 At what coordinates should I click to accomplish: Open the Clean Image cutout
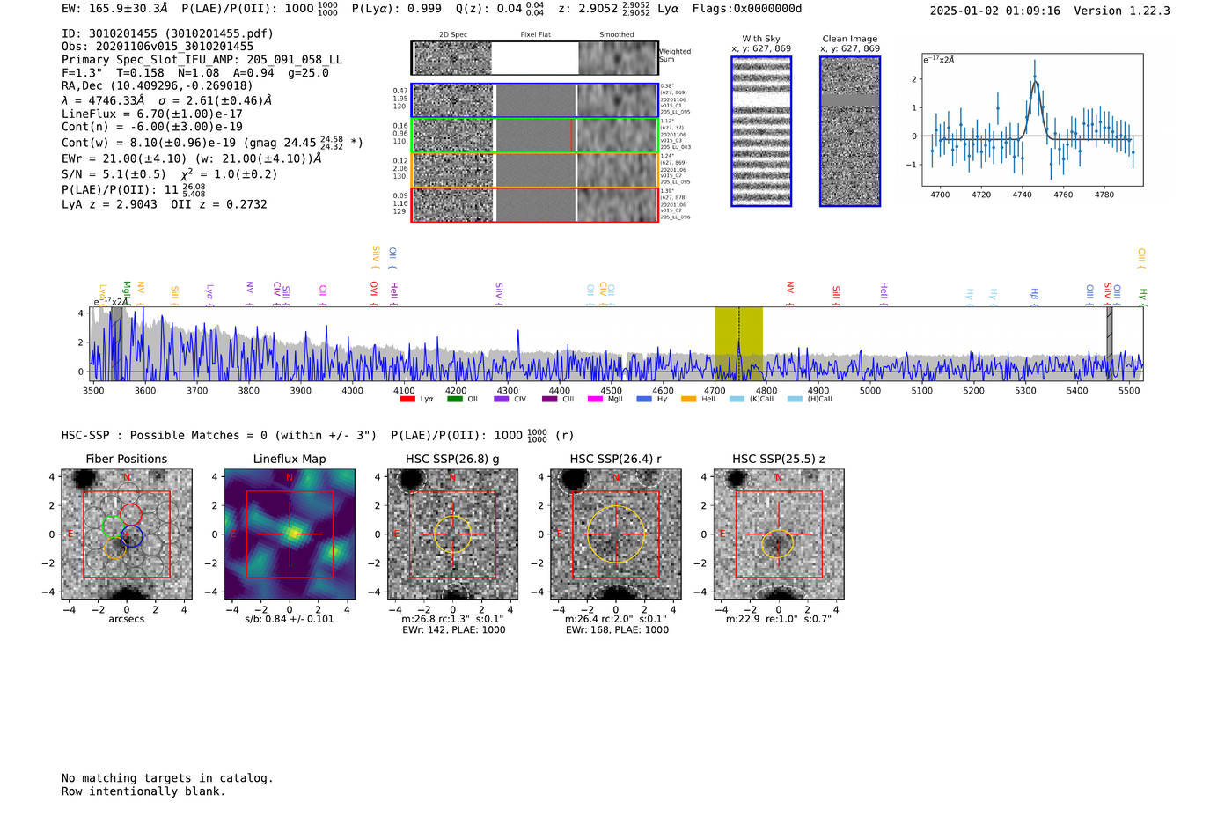point(850,131)
